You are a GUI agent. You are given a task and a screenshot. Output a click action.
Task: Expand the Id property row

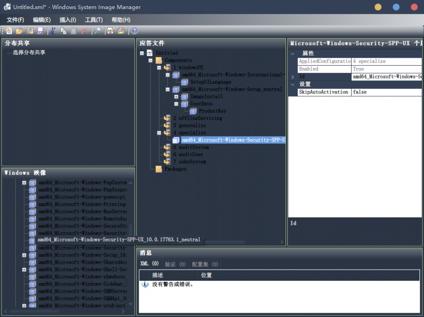292,76
